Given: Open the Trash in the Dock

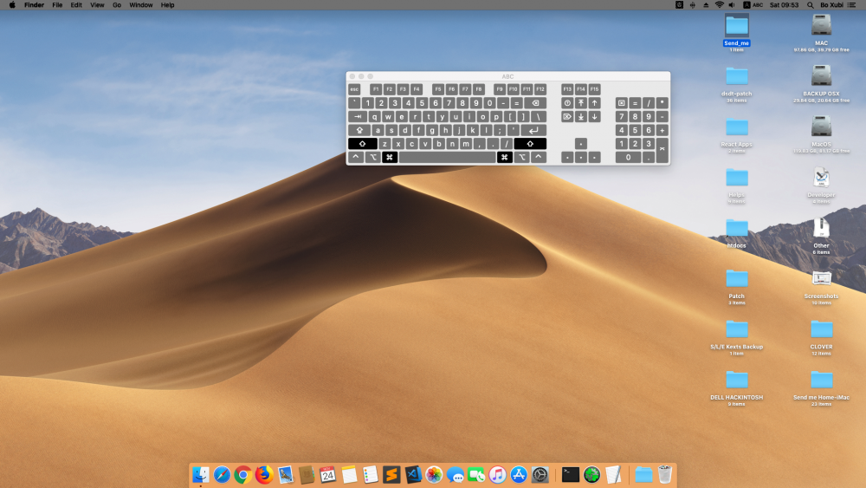Looking at the screenshot, I should click(665, 475).
